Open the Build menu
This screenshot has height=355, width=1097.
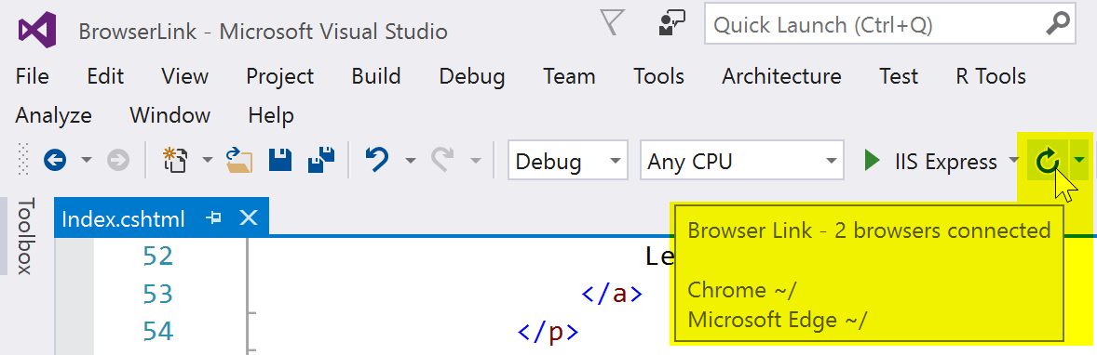376,76
